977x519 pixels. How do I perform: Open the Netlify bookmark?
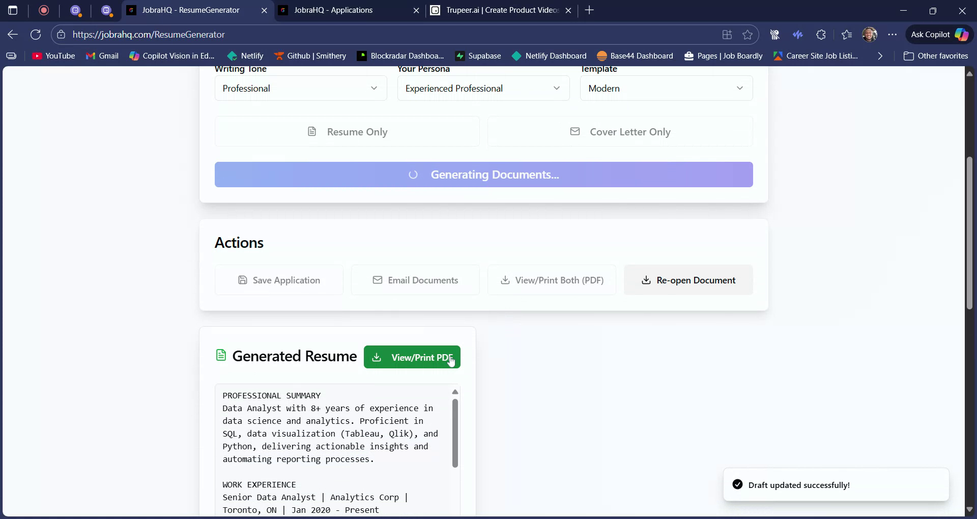pos(246,56)
